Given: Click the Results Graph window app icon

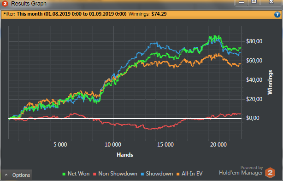Looking at the screenshot, I should [5, 3].
